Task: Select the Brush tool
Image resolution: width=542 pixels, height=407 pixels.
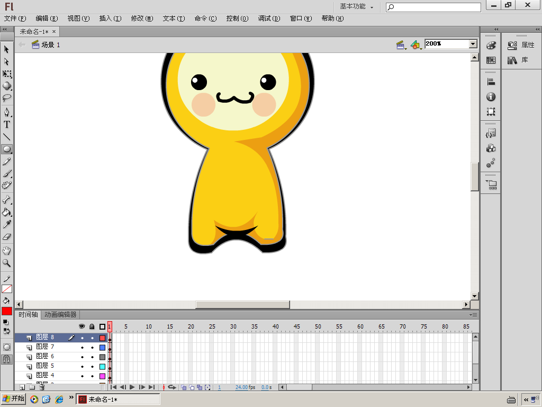Action: [6, 173]
